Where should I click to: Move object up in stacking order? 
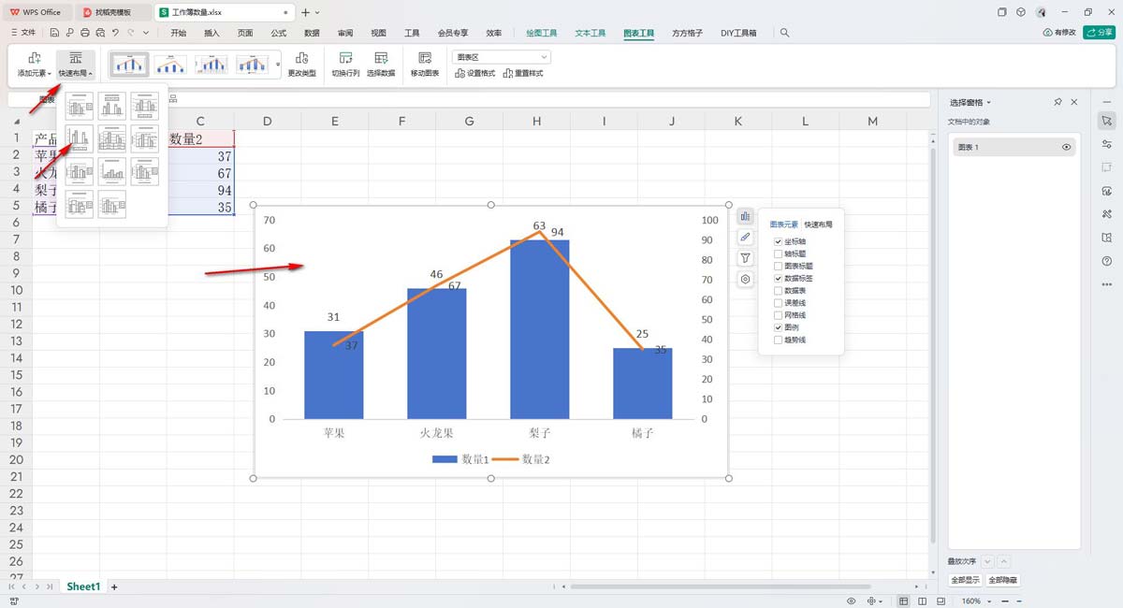point(1004,561)
